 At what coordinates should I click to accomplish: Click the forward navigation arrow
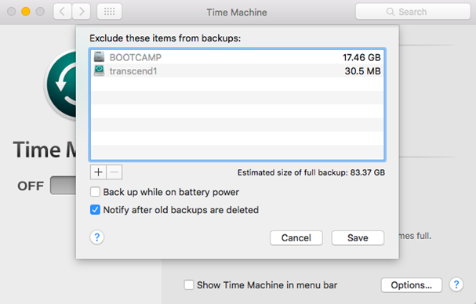coord(81,12)
